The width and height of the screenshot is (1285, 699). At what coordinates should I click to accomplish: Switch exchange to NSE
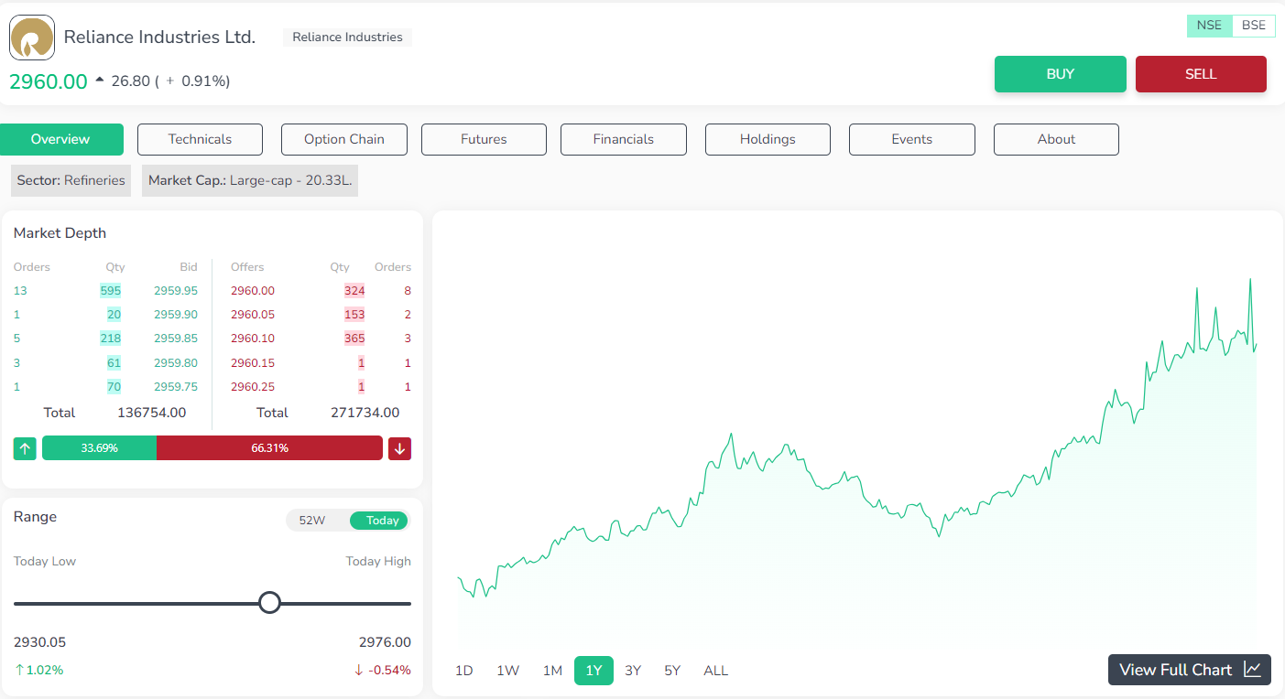[1209, 26]
